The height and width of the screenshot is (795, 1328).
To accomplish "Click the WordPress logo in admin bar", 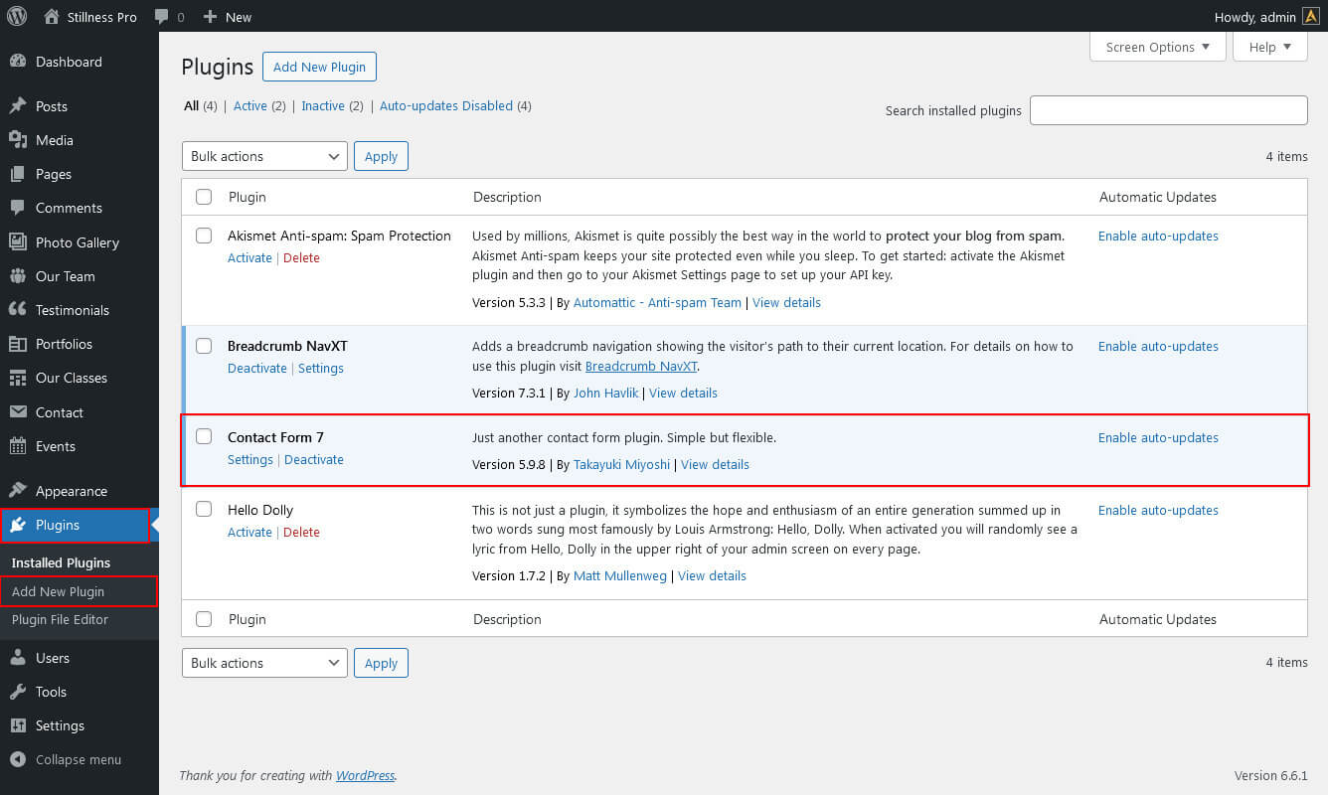I will [x=17, y=17].
